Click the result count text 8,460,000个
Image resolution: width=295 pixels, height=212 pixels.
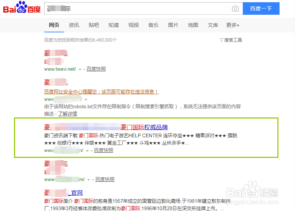105,40
